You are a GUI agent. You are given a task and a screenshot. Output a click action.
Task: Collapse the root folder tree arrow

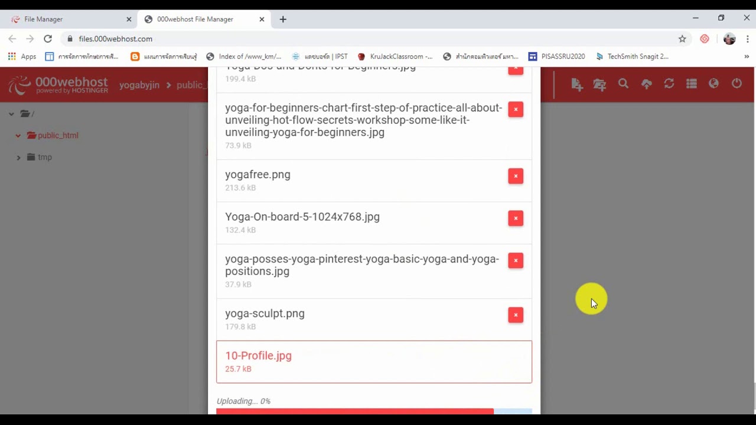point(11,114)
